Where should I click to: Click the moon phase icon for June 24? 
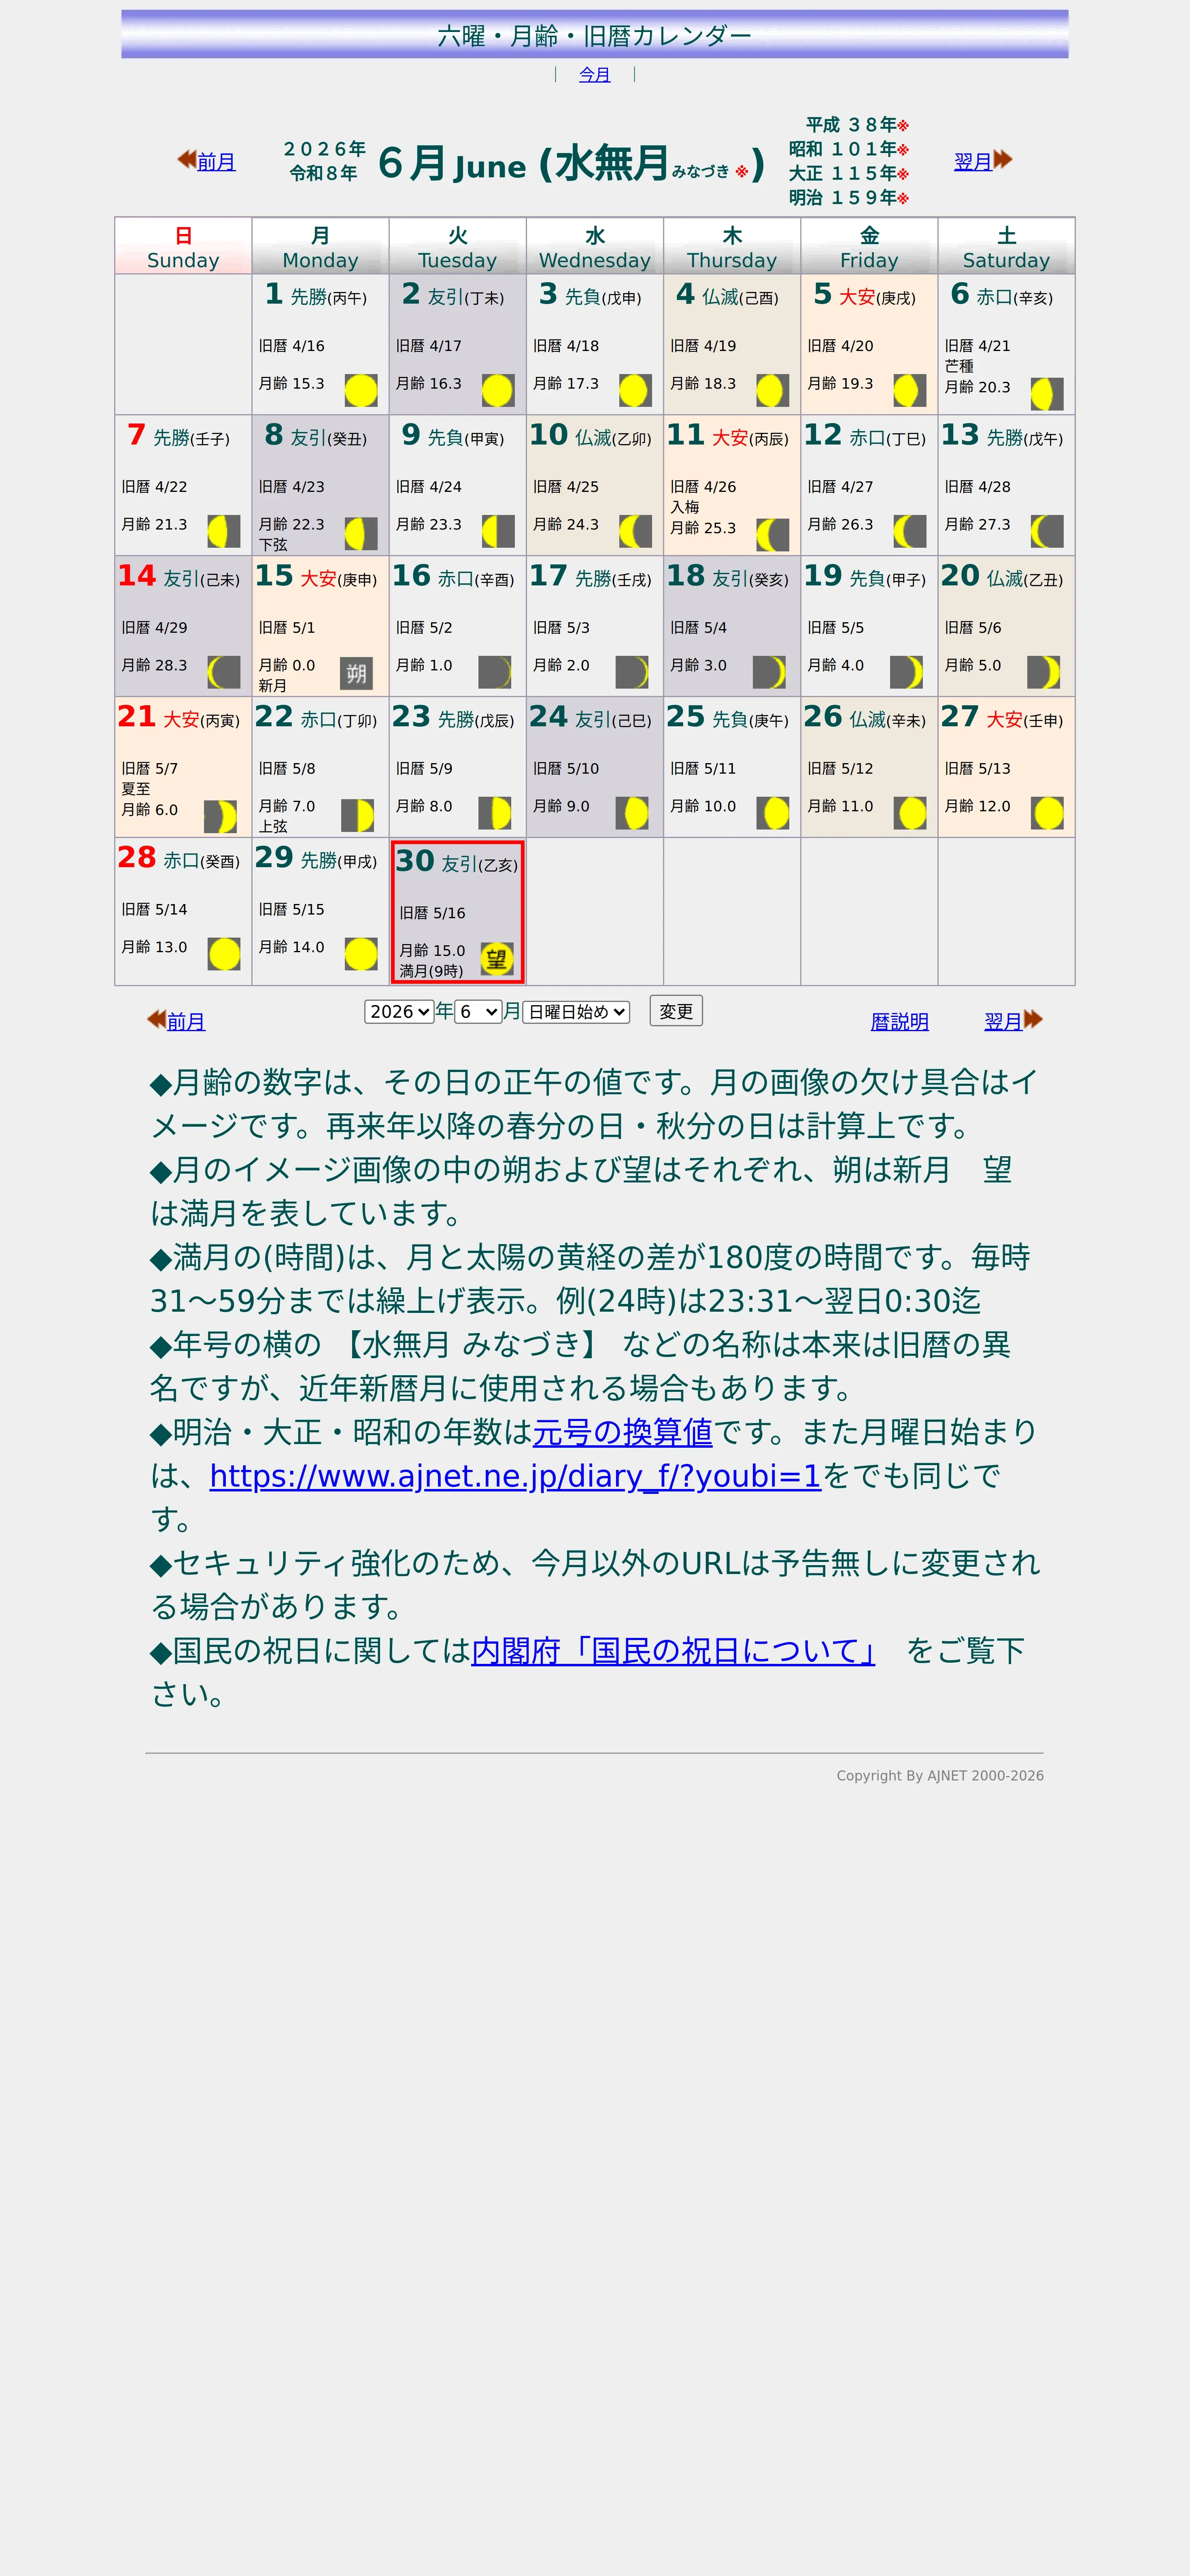coord(632,813)
